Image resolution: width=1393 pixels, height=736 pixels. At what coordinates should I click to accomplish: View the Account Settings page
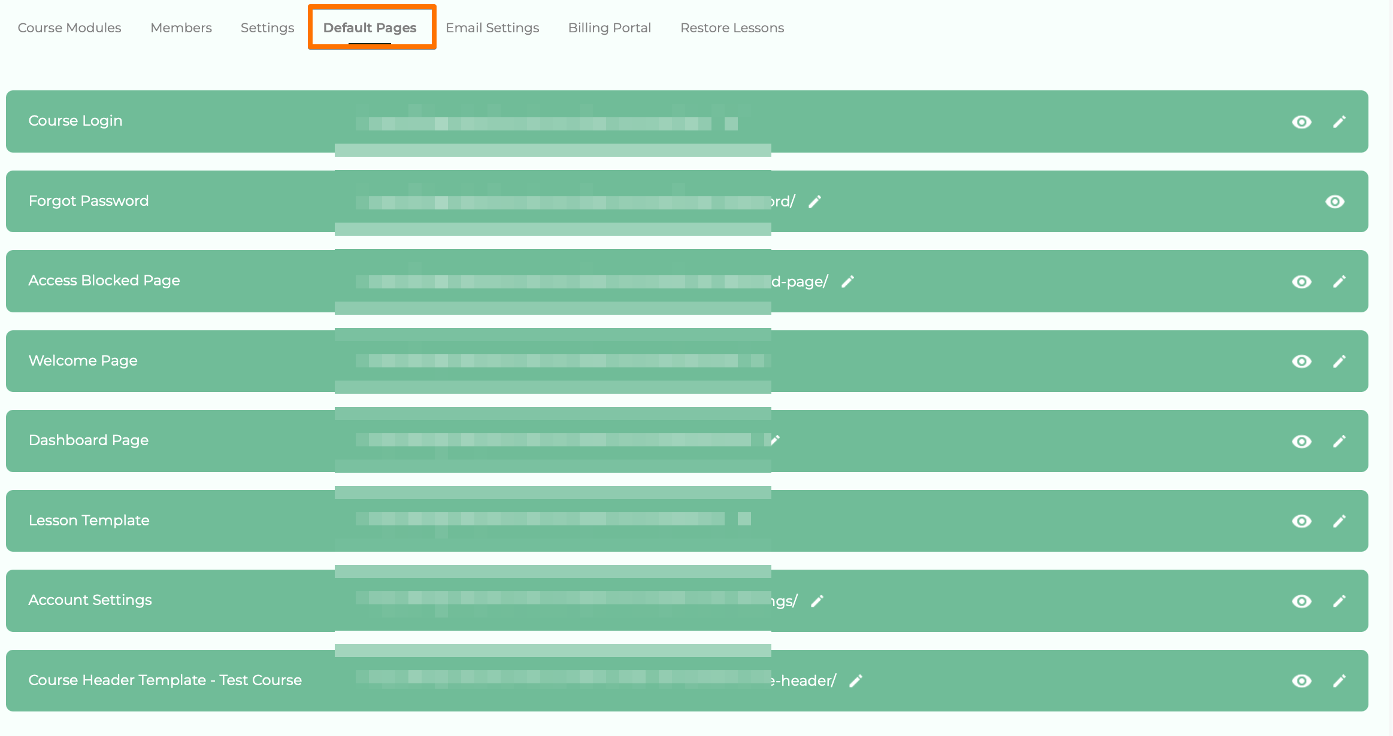tap(1301, 601)
